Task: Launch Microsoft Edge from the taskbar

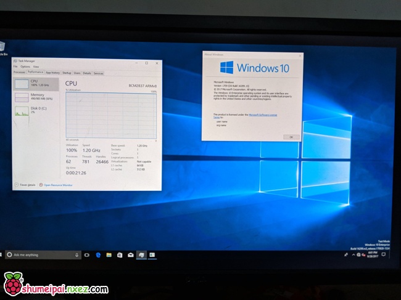Action: [x=98, y=255]
